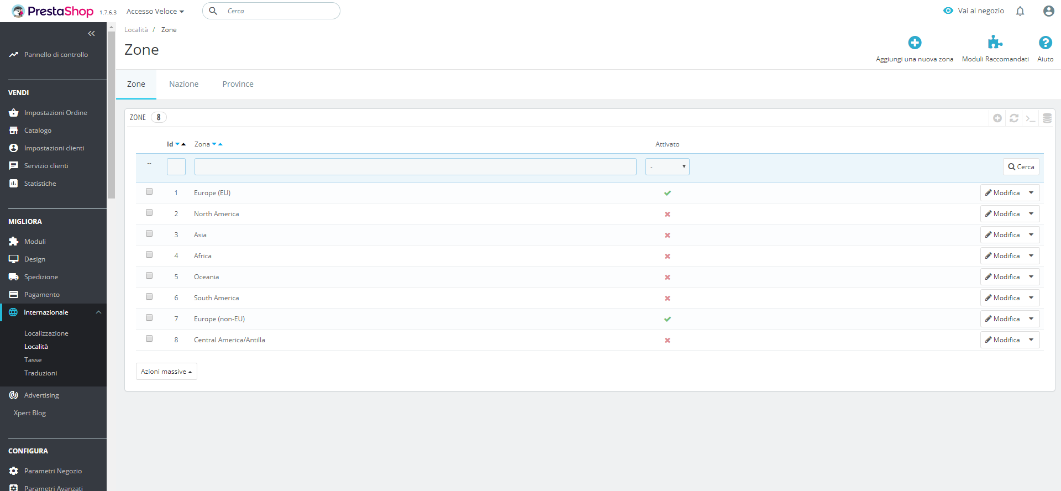1061x491 pixels.
Task: Click the sidebar vertical scrollbar
Action: pos(111,114)
